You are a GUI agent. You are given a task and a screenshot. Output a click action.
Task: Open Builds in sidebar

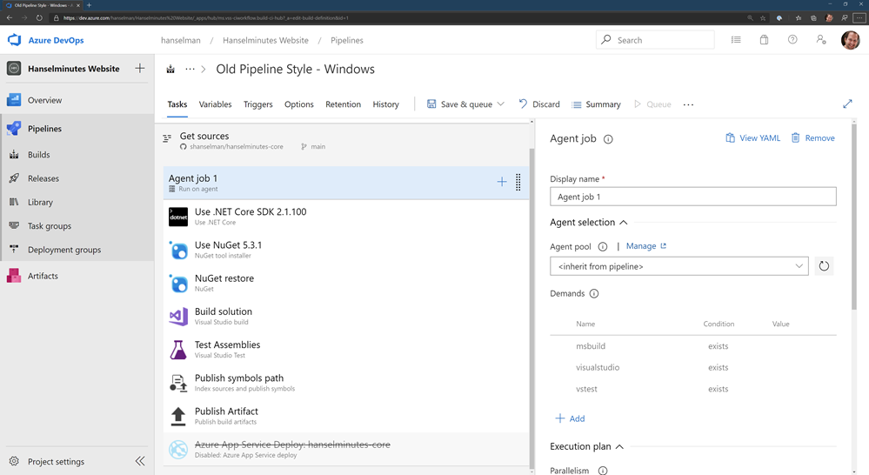point(77,155)
